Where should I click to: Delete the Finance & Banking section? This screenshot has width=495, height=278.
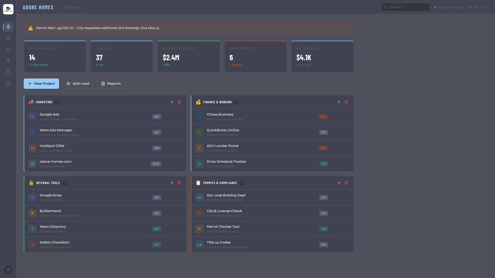point(346,102)
